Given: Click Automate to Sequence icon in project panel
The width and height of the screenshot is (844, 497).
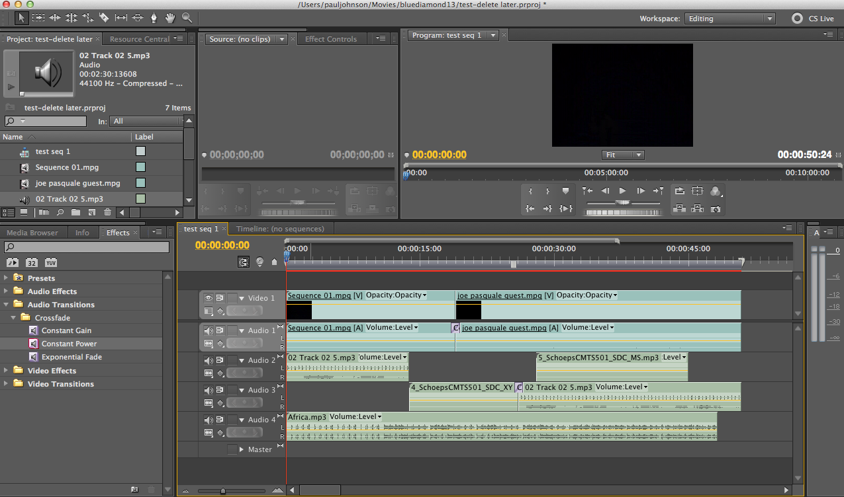Looking at the screenshot, I should 44,212.
